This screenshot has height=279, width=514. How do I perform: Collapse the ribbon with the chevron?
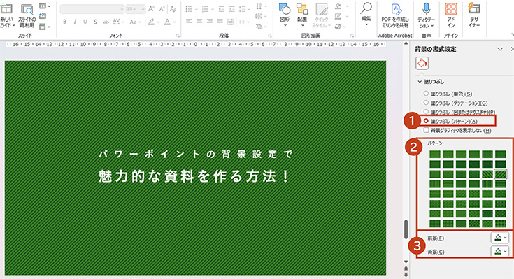512,34
